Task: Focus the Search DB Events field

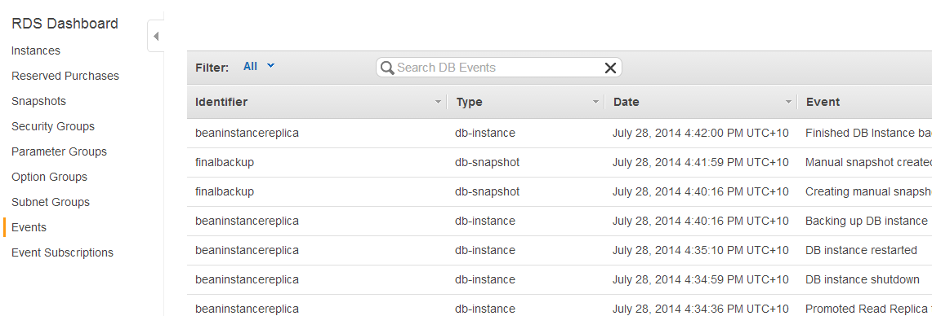Action: pyautogui.click(x=498, y=68)
